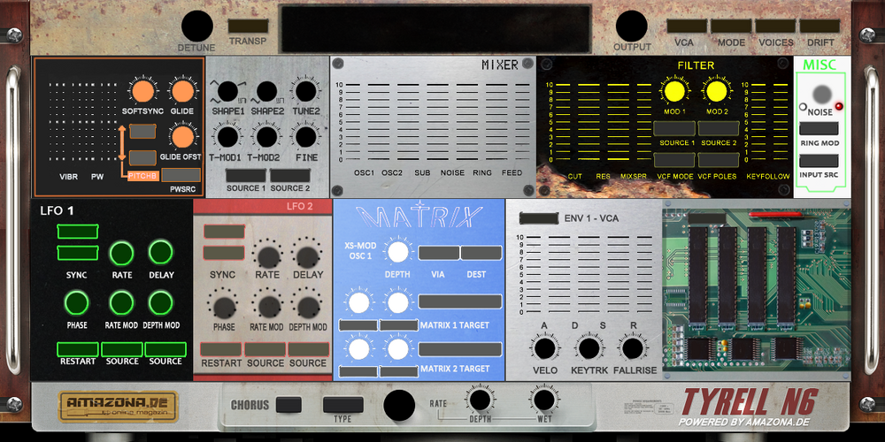Open the Transp value box
The height and width of the screenshot is (442, 885).
[249, 26]
